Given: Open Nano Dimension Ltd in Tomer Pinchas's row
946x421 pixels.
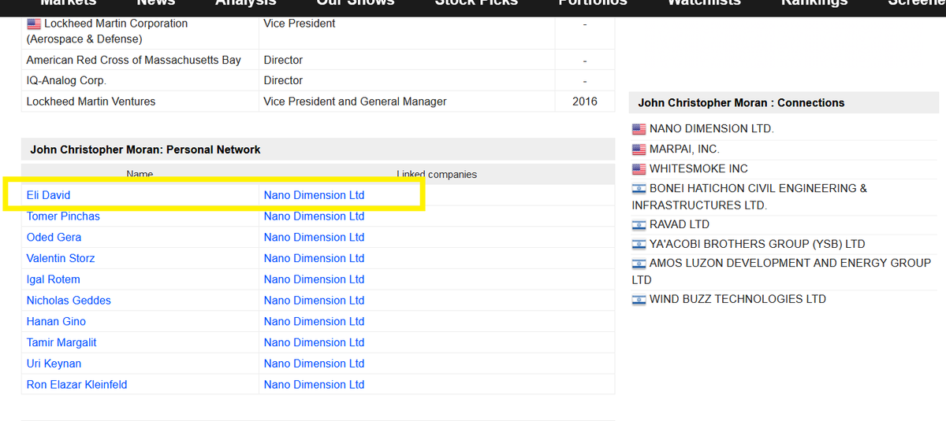Looking at the screenshot, I should [314, 216].
